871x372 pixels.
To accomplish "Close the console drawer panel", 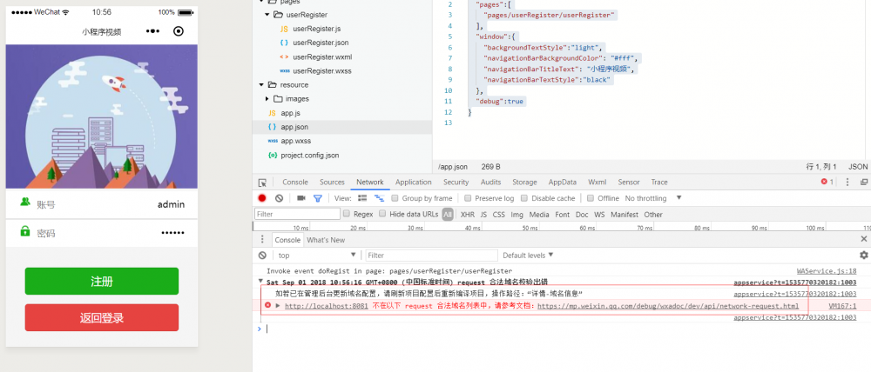I will (864, 239).
